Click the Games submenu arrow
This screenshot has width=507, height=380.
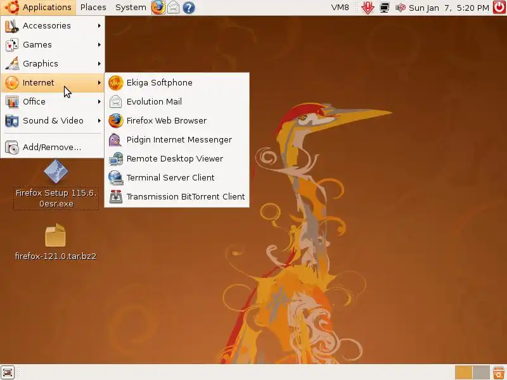[99, 44]
